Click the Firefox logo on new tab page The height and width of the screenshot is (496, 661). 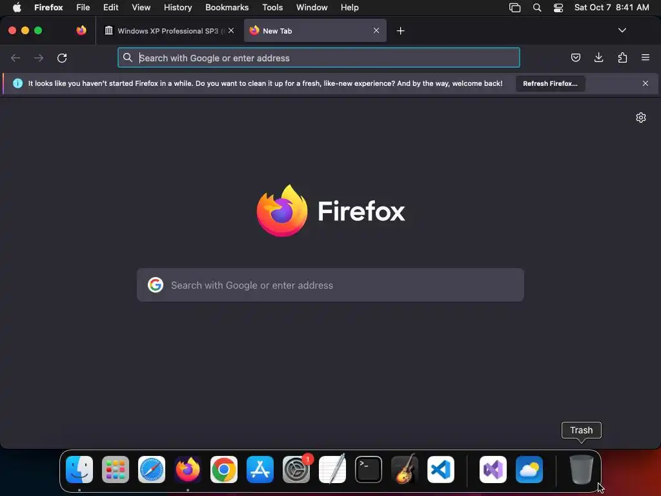(282, 211)
